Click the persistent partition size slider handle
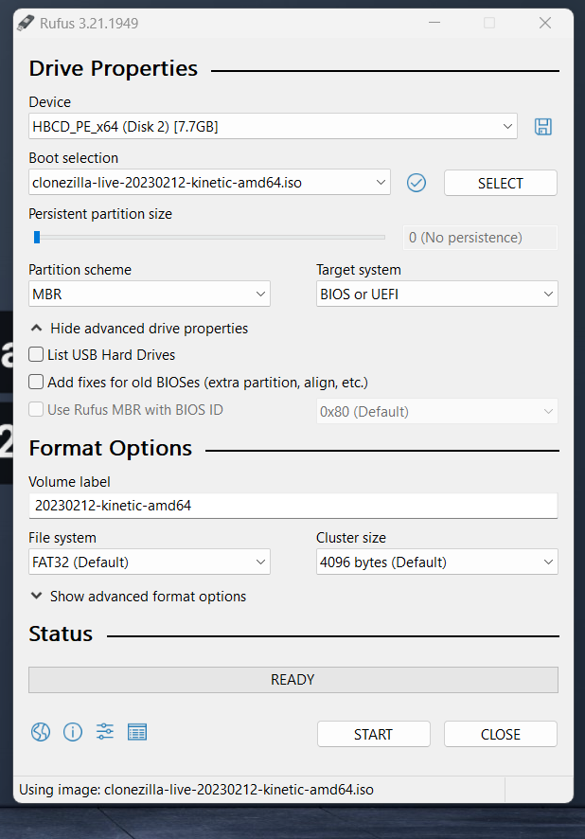This screenshot has height=839, width=585. click(37, 237)
